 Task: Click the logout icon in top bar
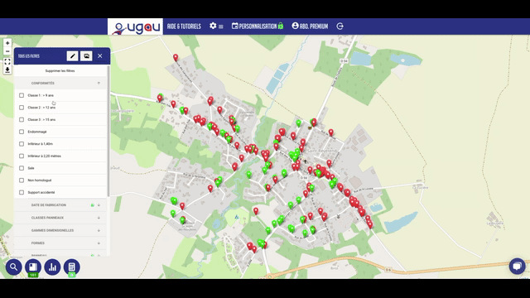[x=340, y=26]
